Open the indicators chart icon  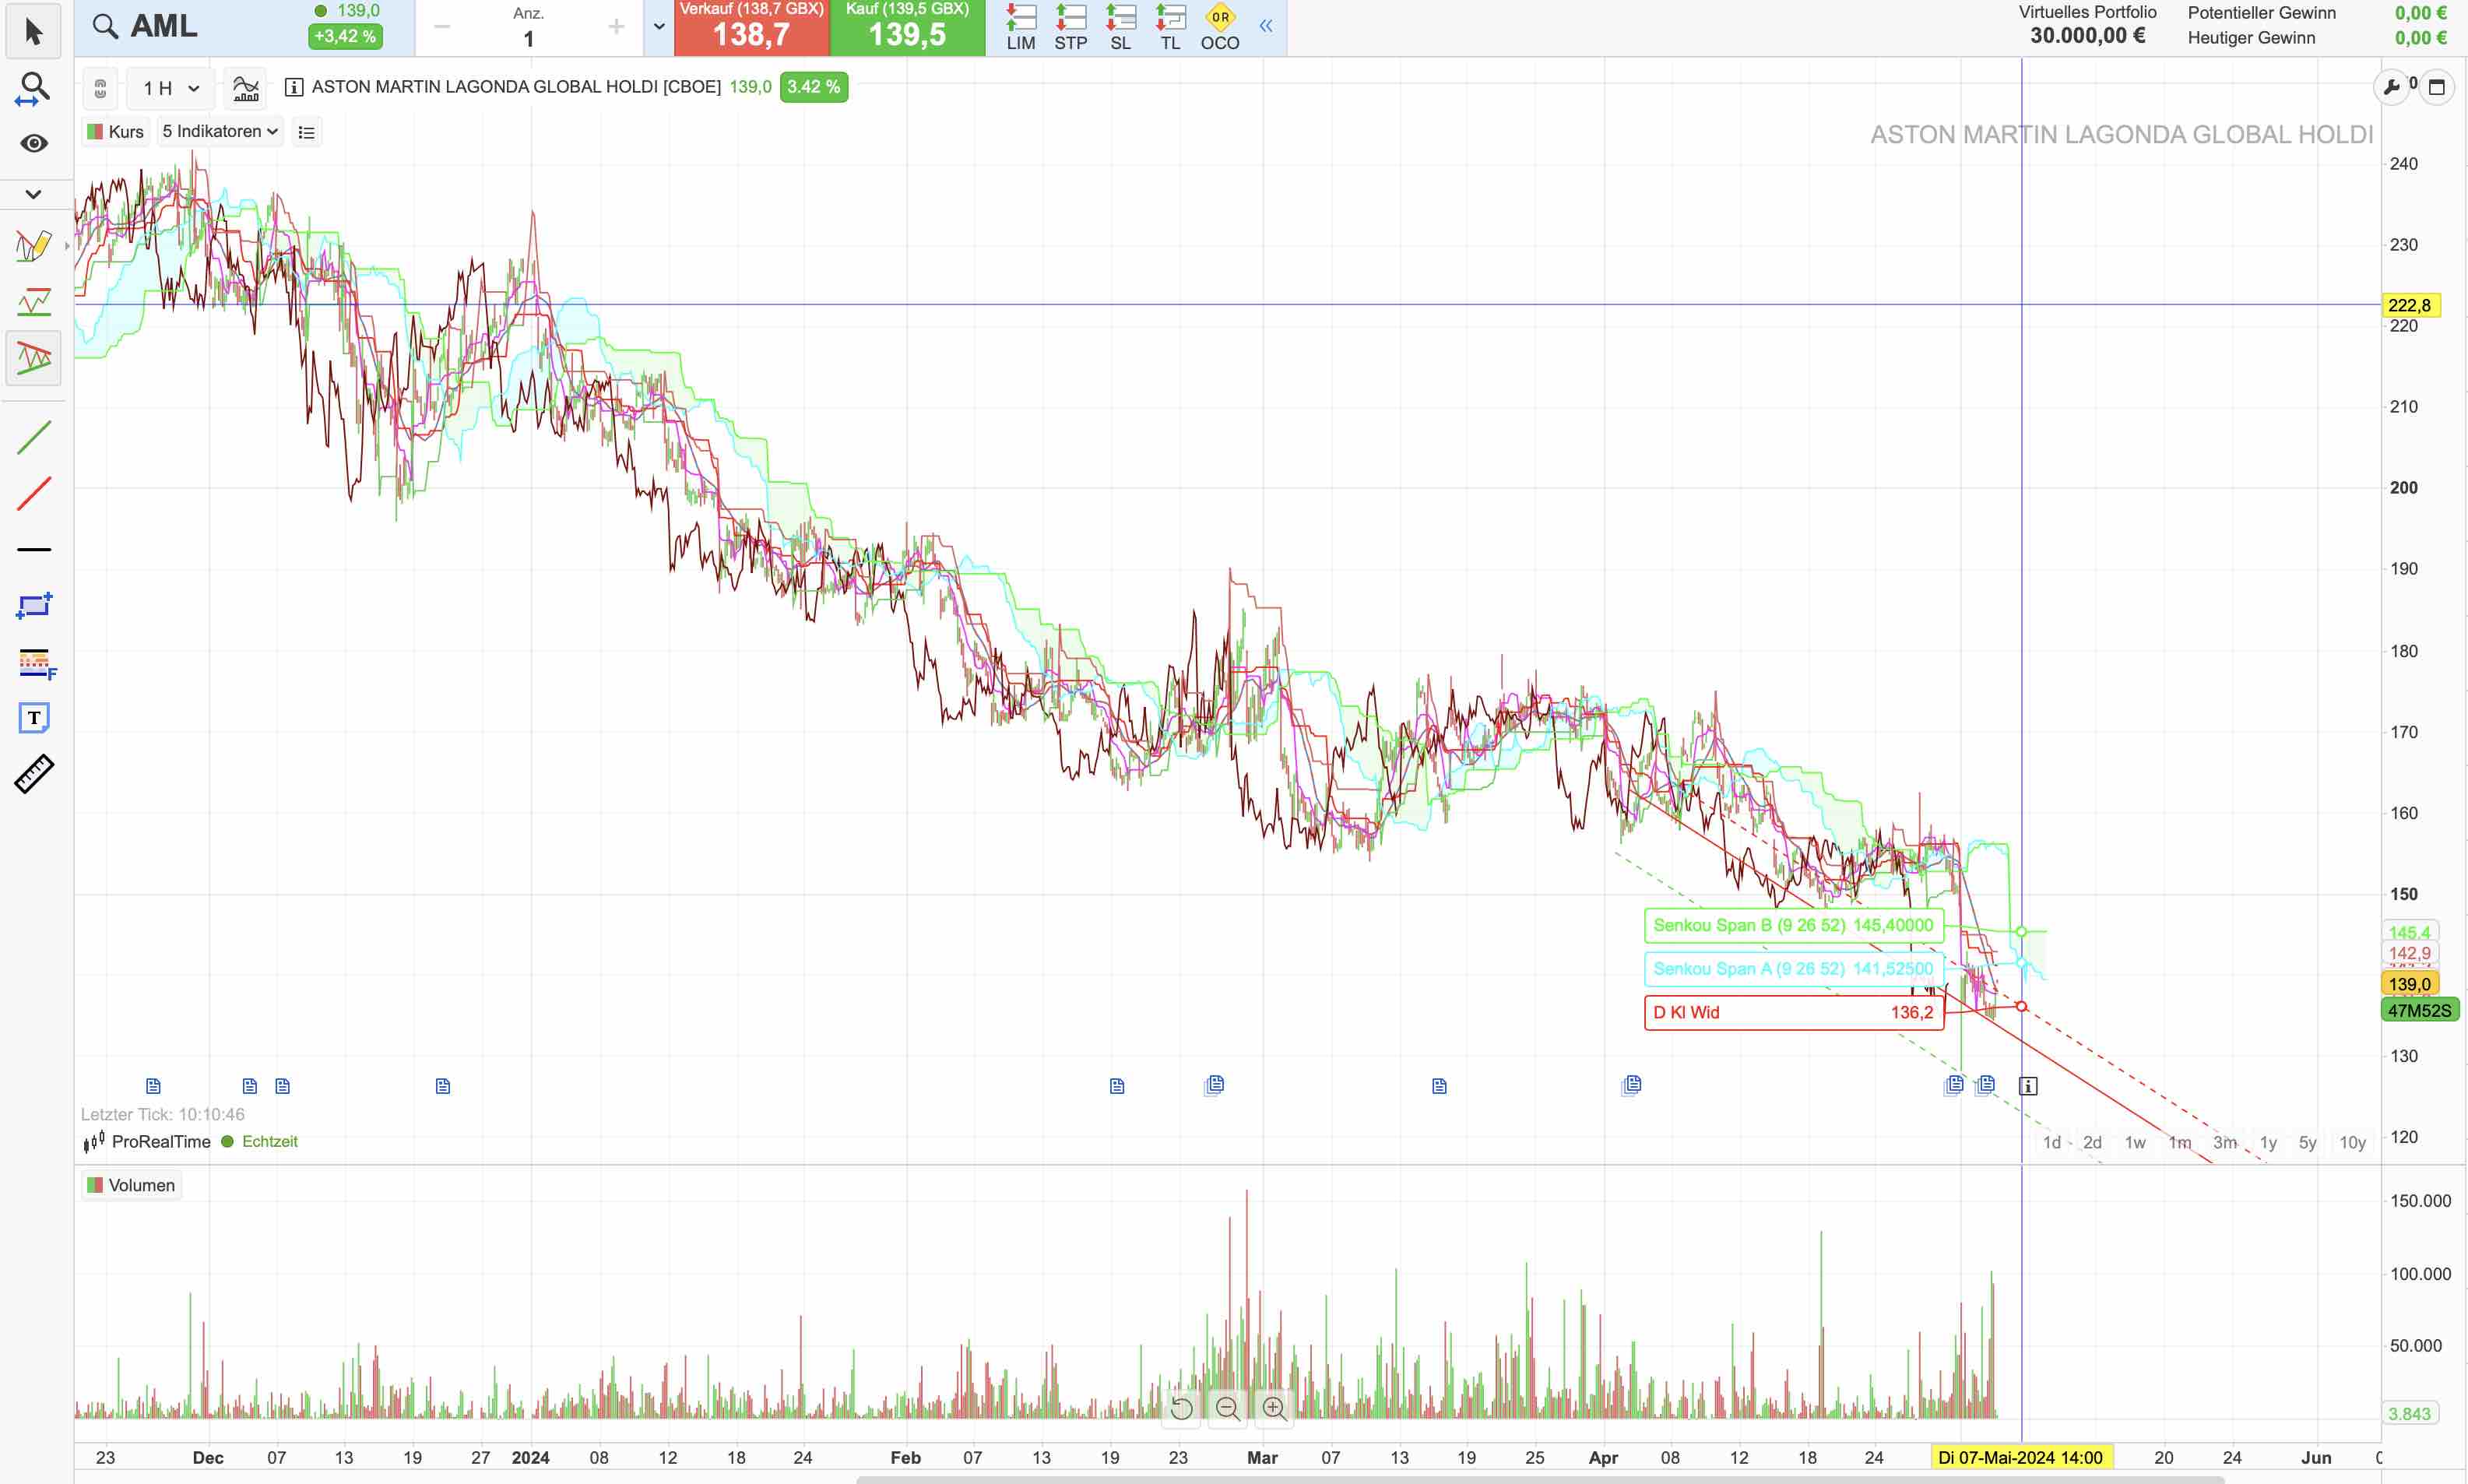pos(246,88)
